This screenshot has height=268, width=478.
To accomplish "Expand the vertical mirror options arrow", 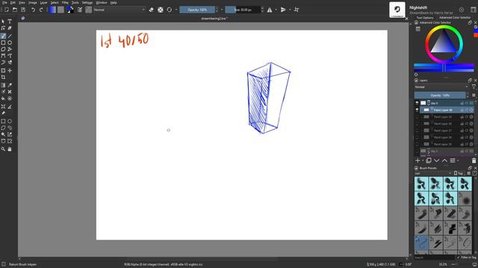I will click(x=290, y=10).
